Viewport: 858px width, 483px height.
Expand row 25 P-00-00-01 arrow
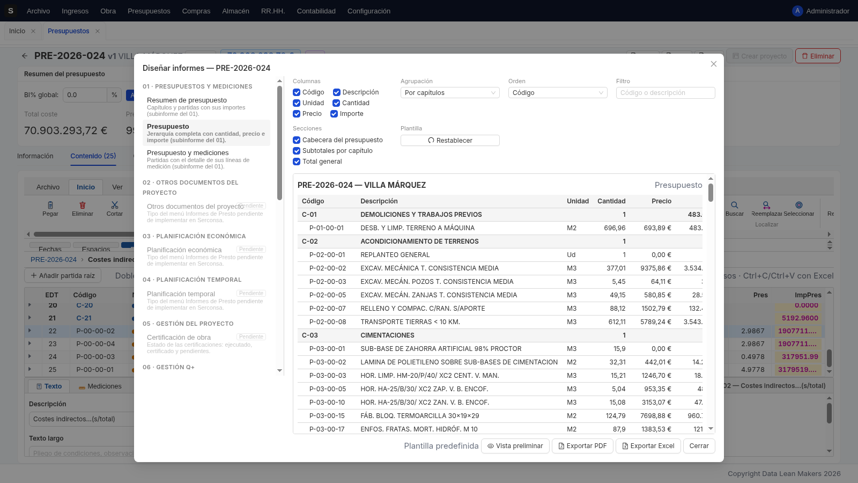29,369
